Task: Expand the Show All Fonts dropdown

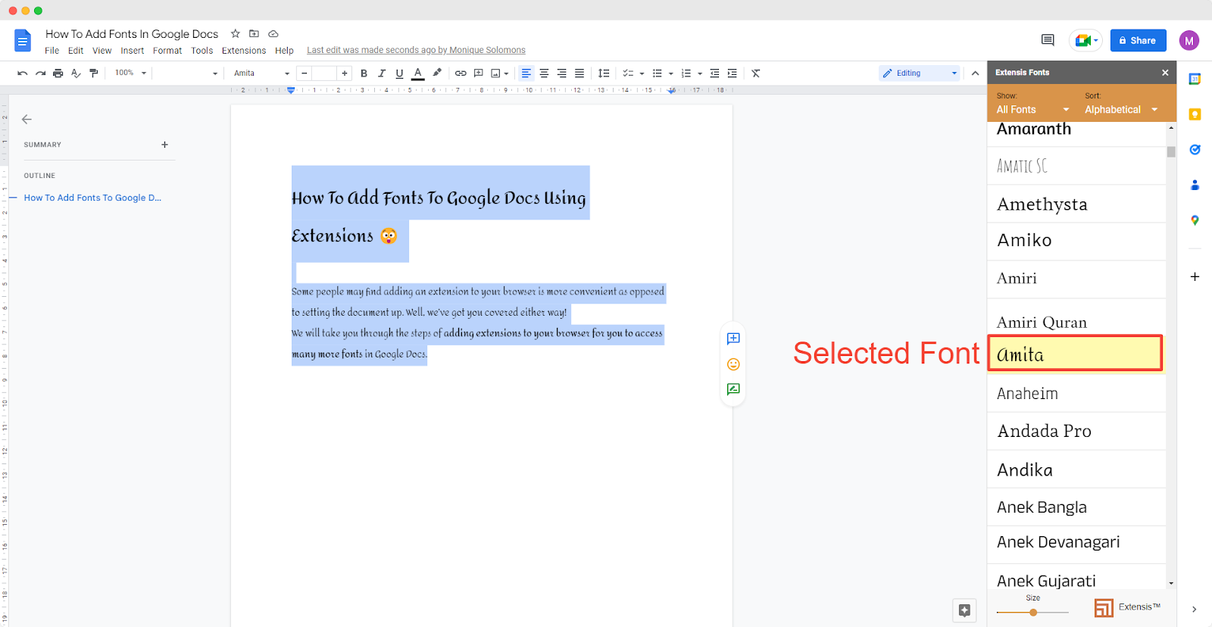Action: pos(1033,110)
